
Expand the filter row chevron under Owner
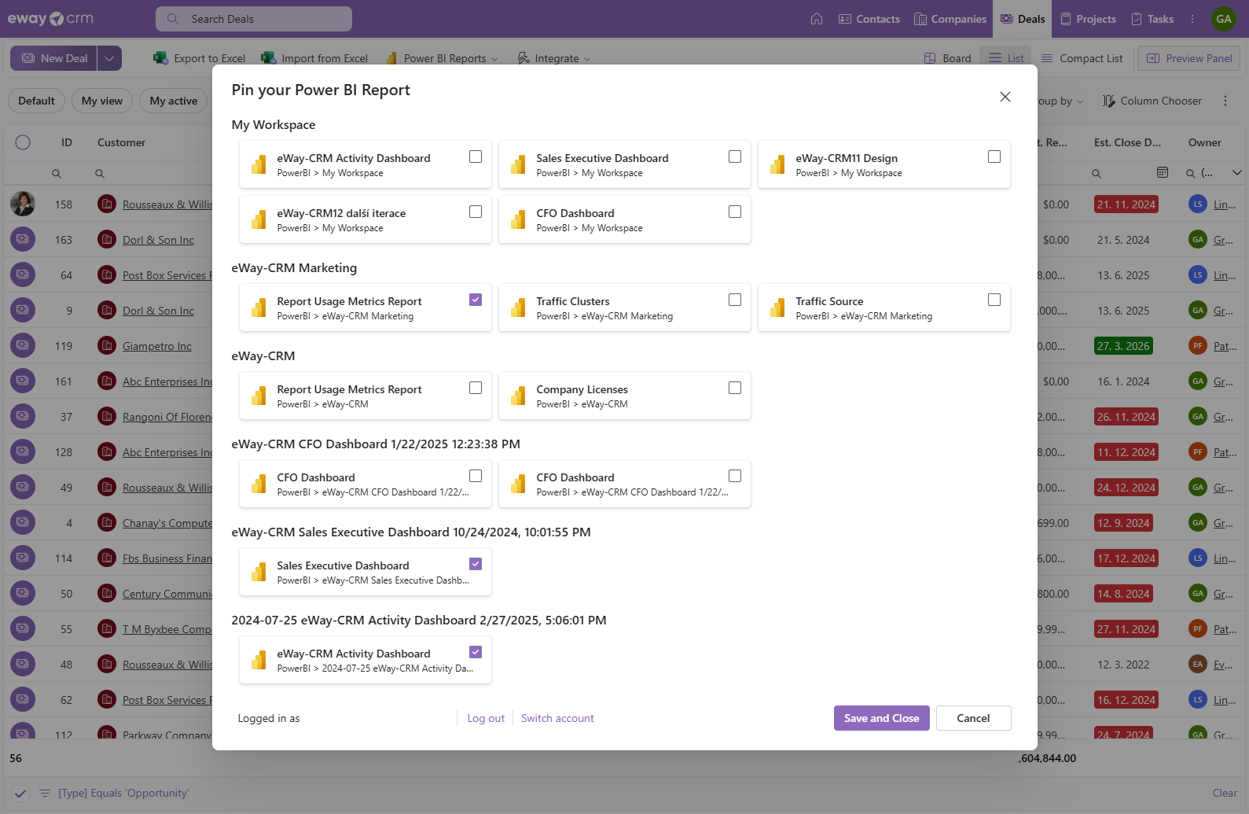click(x=1237, y=173)
